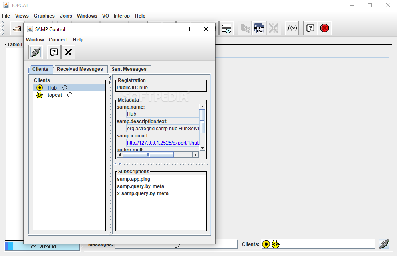The image size is (397, 256).
Task: Close the SAMP Control window
Action: tap(206, 29)
